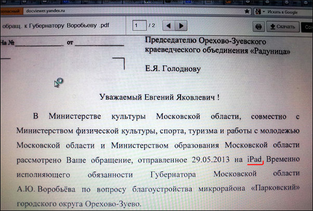Click the site identity label before the URL
The image size is (313, 211).
(x=10, y=9)
